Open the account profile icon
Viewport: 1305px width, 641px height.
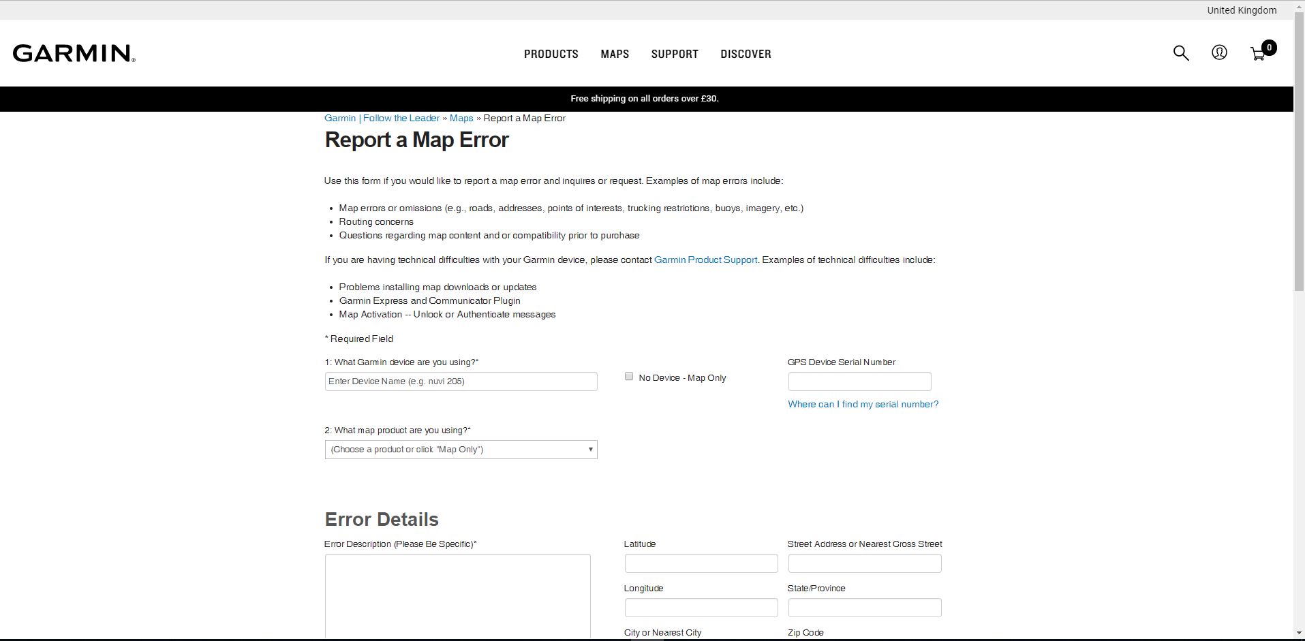point(1219,52)
